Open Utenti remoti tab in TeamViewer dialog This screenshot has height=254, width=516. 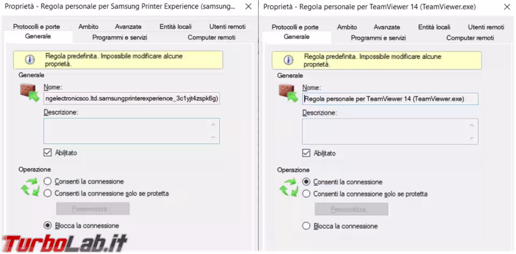coord(486,27)
